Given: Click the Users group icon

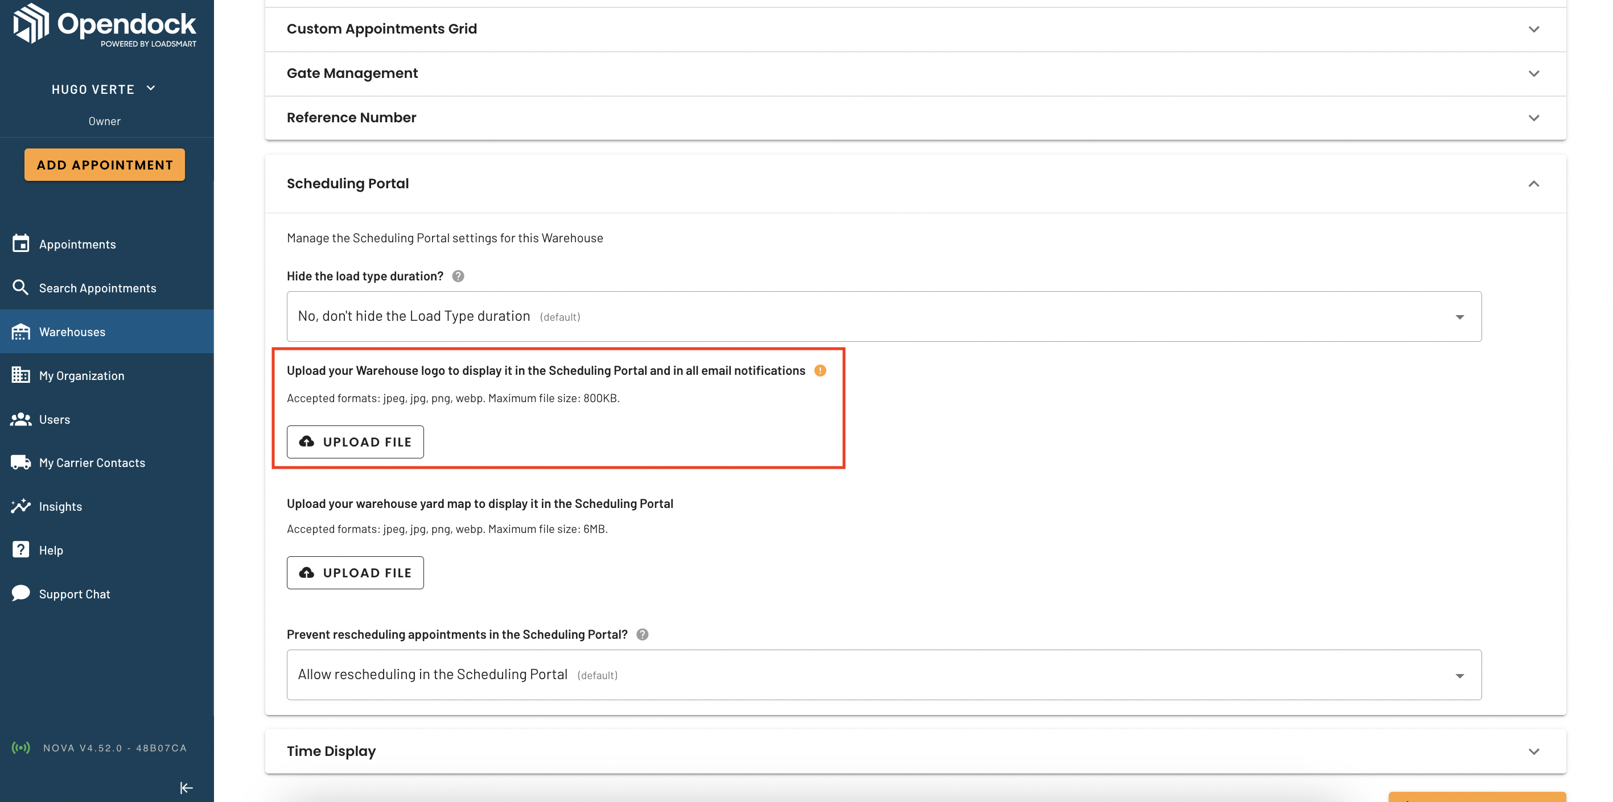Looking at the screenshot, I should pyautogui.click(x=20, y=419).
